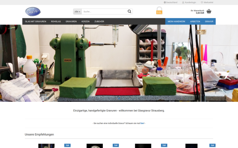238x148 pixels.
Task: Open the shopping basket icon
Action: 209,11
